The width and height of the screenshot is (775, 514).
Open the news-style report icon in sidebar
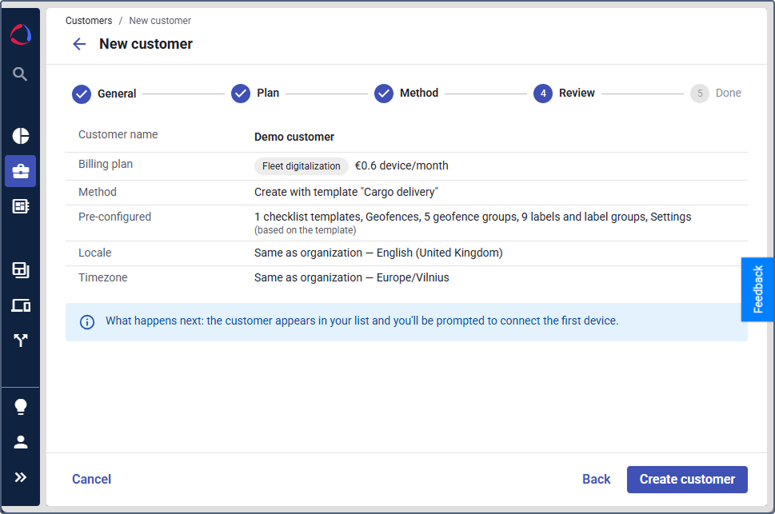click(21, 206)
